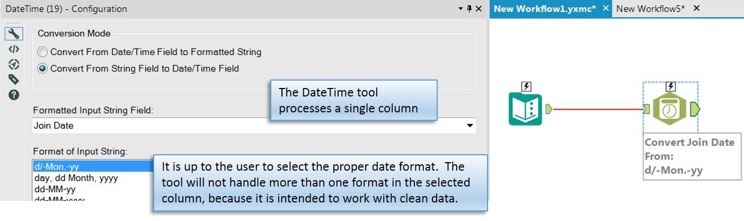Choose the dd-MM-yy format in list
The width and height of the screenshot is (744, 221).
pos(55,189)
